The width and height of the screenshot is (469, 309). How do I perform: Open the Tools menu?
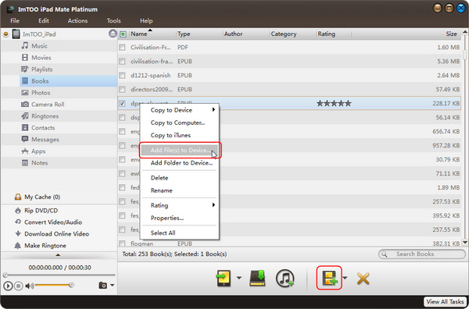[x=114, y=20]
